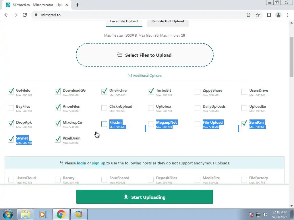This screenshot has width=294, height=220.
Task: Check the Uptobox host checkbox
Action: [x=151, y=108]
